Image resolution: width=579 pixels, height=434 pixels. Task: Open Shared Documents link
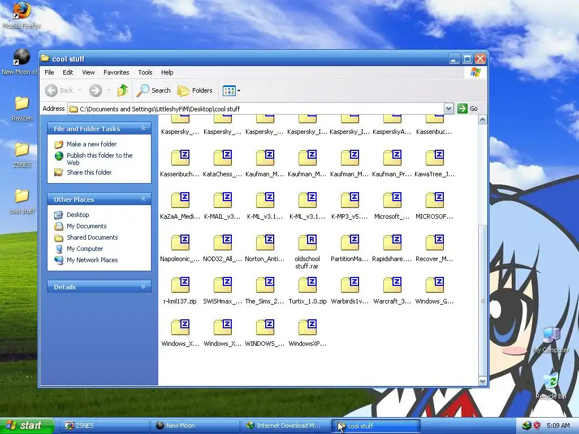point(86,238)
